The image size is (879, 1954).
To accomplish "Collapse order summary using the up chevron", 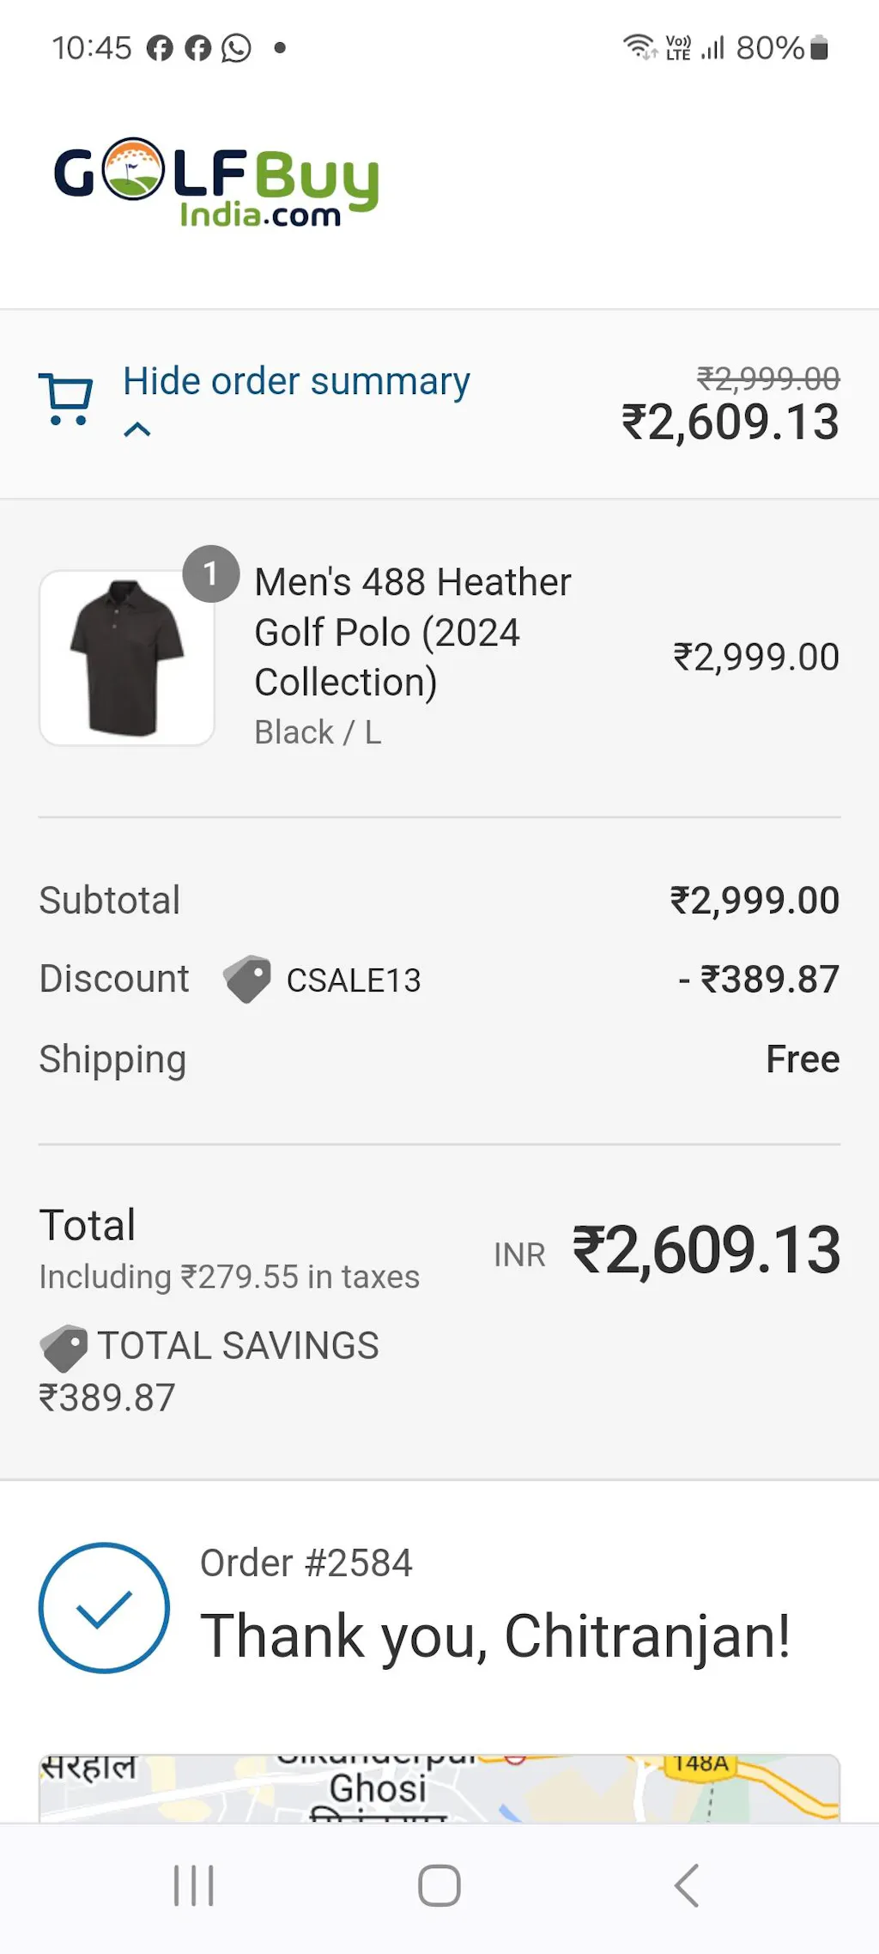I will (137, 429).
